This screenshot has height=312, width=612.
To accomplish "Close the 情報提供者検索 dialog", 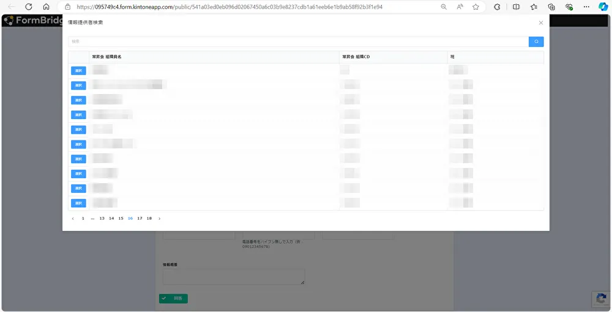I will click(x=540, y=23).
